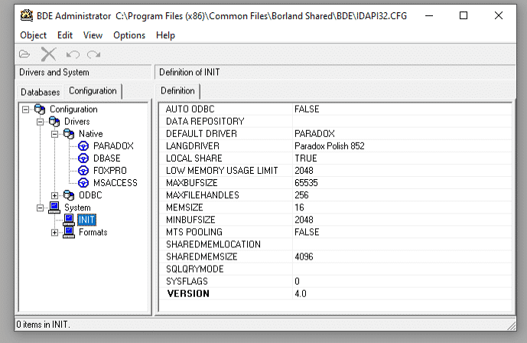The image size is (527, 343).
Task: Switch to the Databases tab
Action: (40, 92)
